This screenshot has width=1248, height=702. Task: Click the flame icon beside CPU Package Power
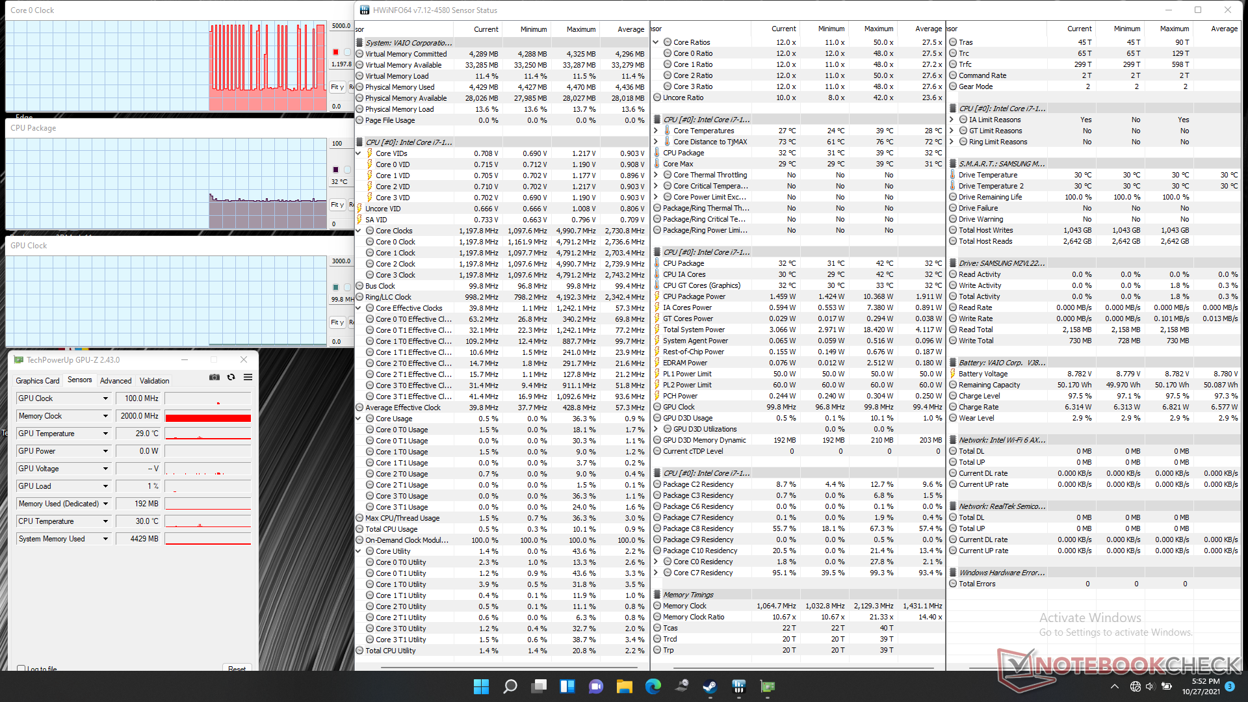[x=656, y=296]
